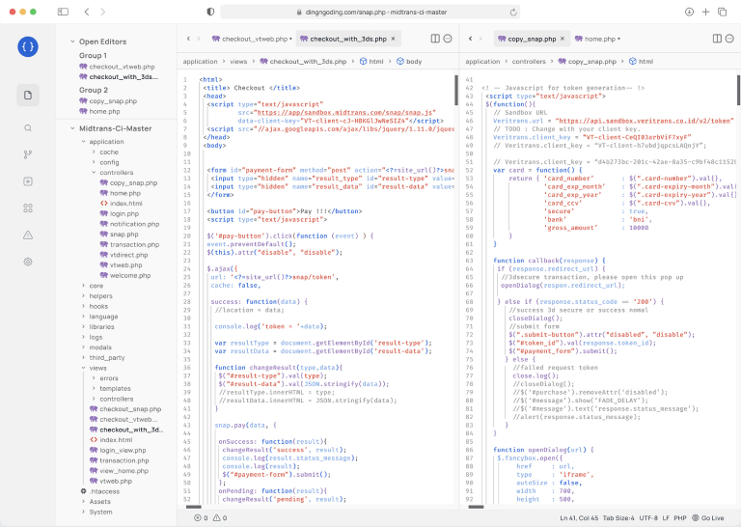Split the left editor group
This screenshot has width=741, height=527.
[435, 39]
